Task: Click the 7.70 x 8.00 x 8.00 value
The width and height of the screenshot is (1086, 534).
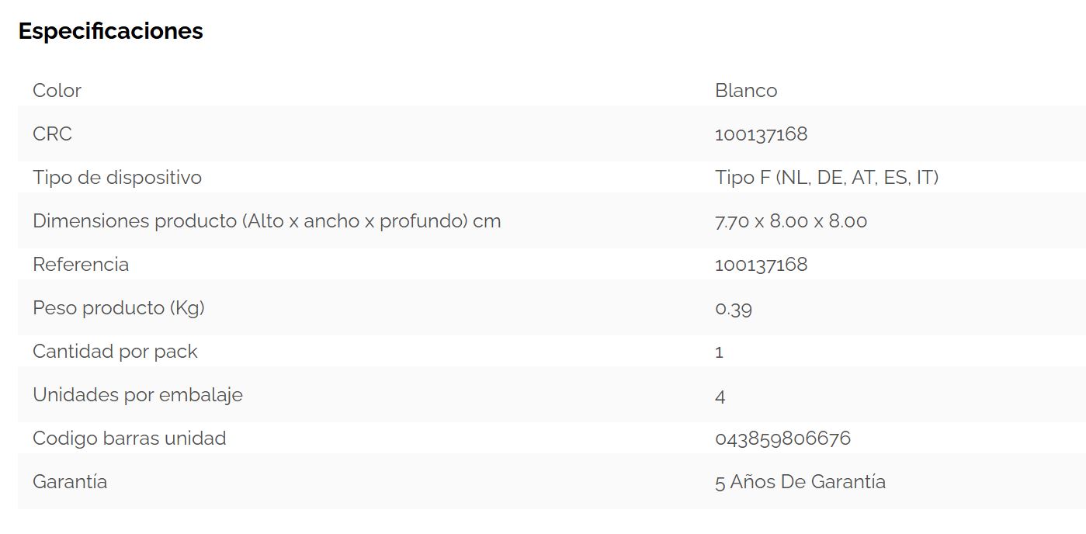Action: pos(791,221)
